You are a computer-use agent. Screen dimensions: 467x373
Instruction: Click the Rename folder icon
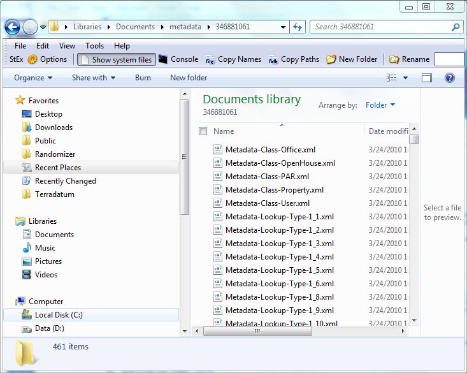click(x=394, y=59)
